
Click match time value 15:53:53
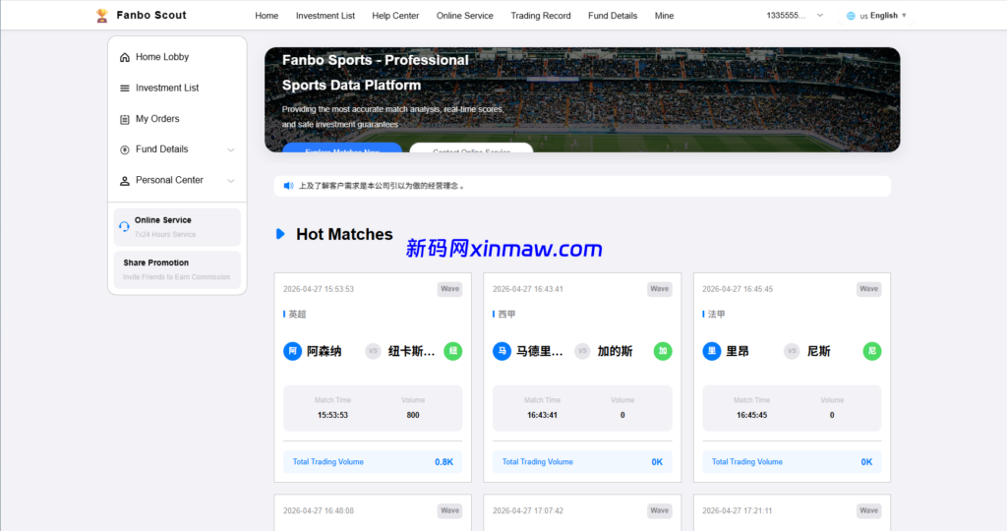332,415
